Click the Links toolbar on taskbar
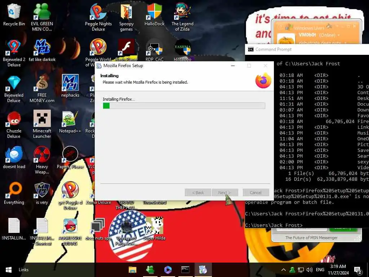Screen dimensions: 369x277 [x=23, y=270]
